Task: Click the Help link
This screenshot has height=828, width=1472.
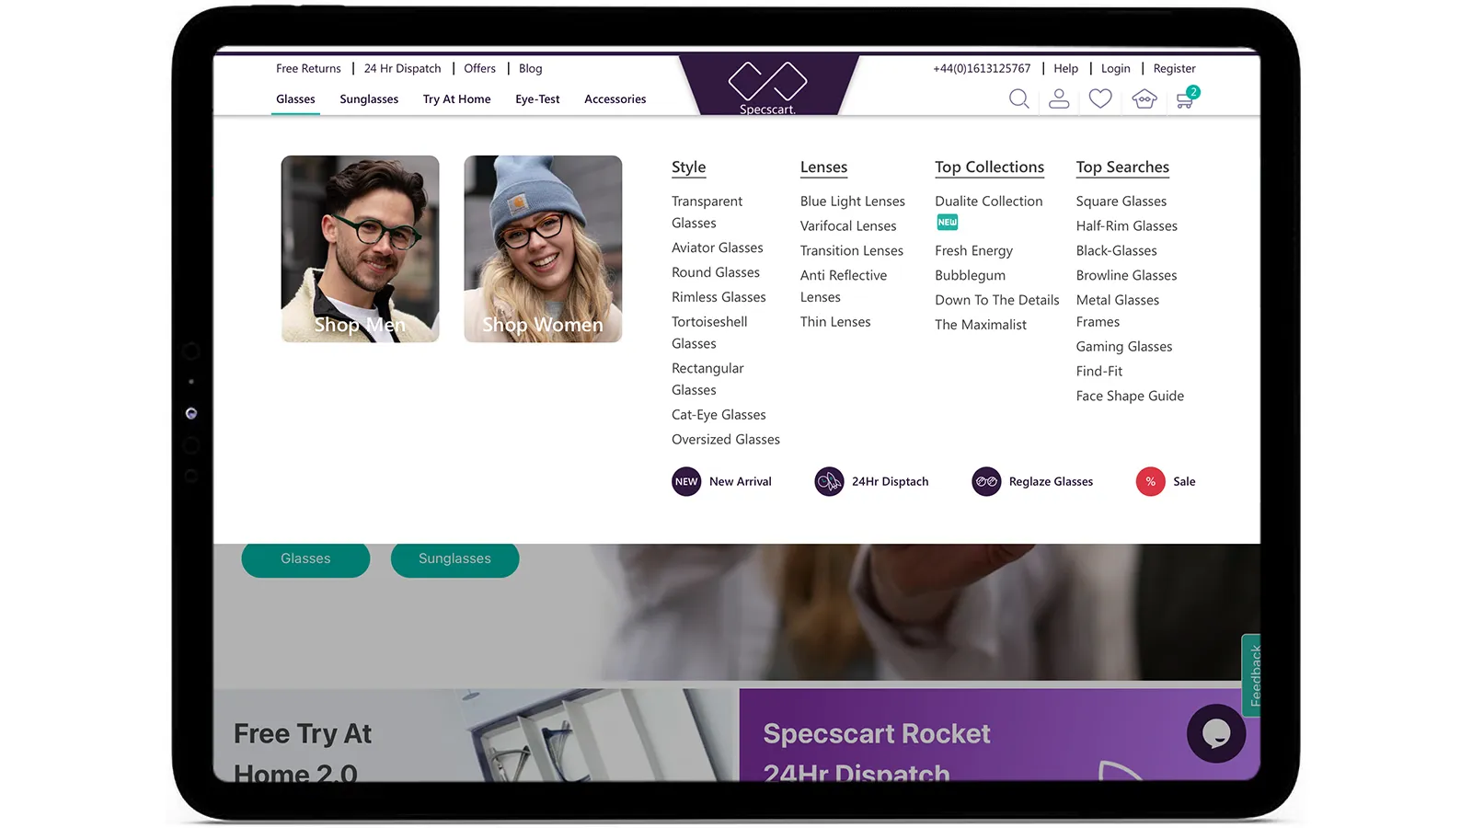Action: [1065, 69]
